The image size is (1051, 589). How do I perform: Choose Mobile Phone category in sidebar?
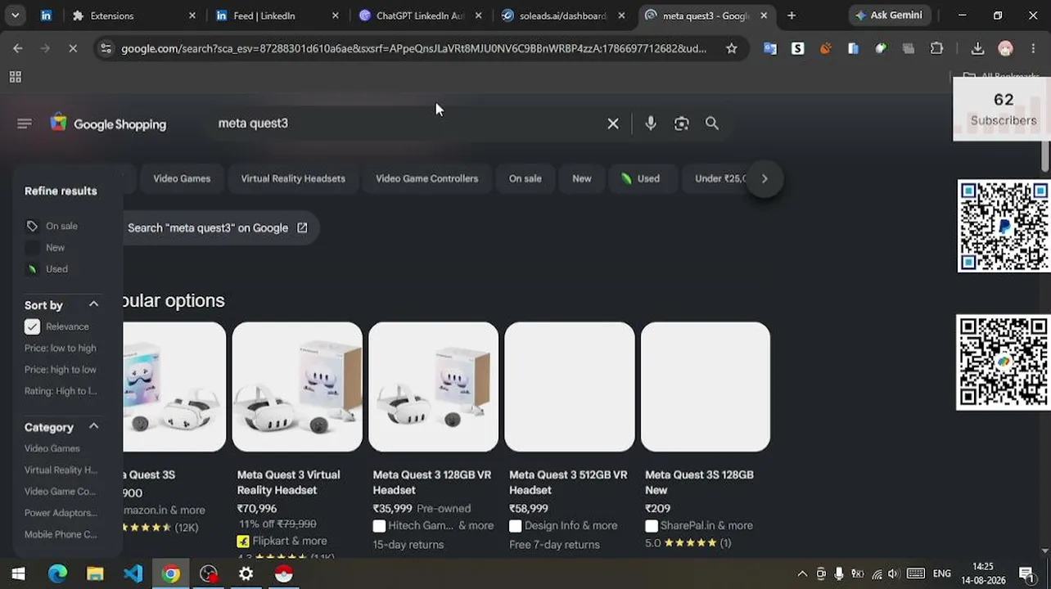coord(61,534)
